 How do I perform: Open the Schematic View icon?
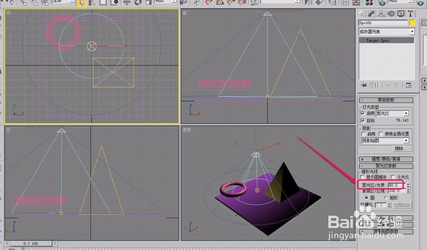(x=356, y=2)
